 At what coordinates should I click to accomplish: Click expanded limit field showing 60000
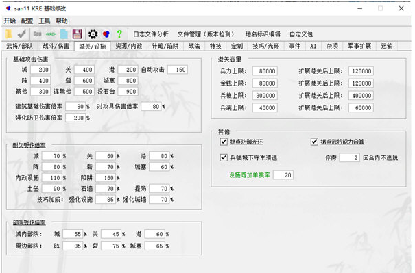[361, 107]
